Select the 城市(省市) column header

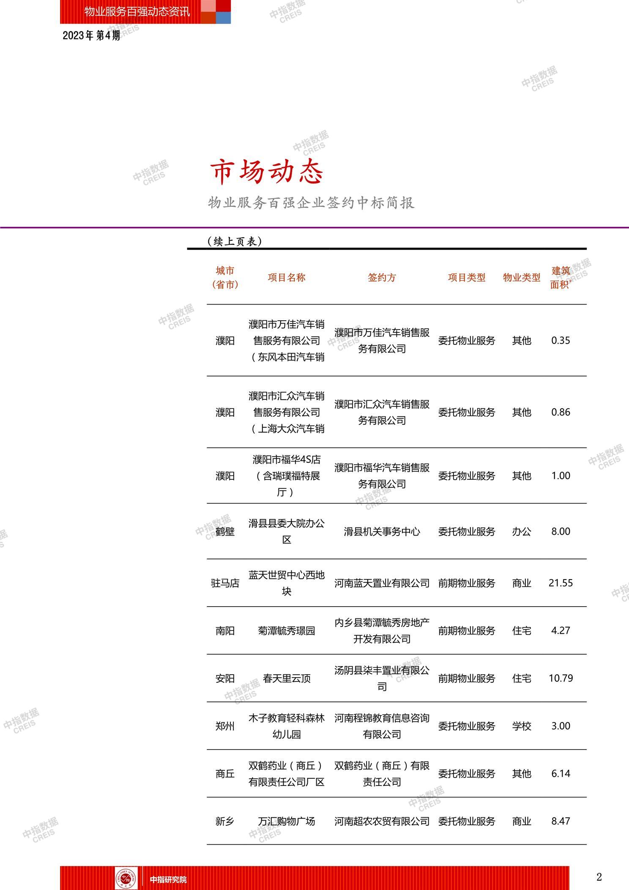coord(225,277)
